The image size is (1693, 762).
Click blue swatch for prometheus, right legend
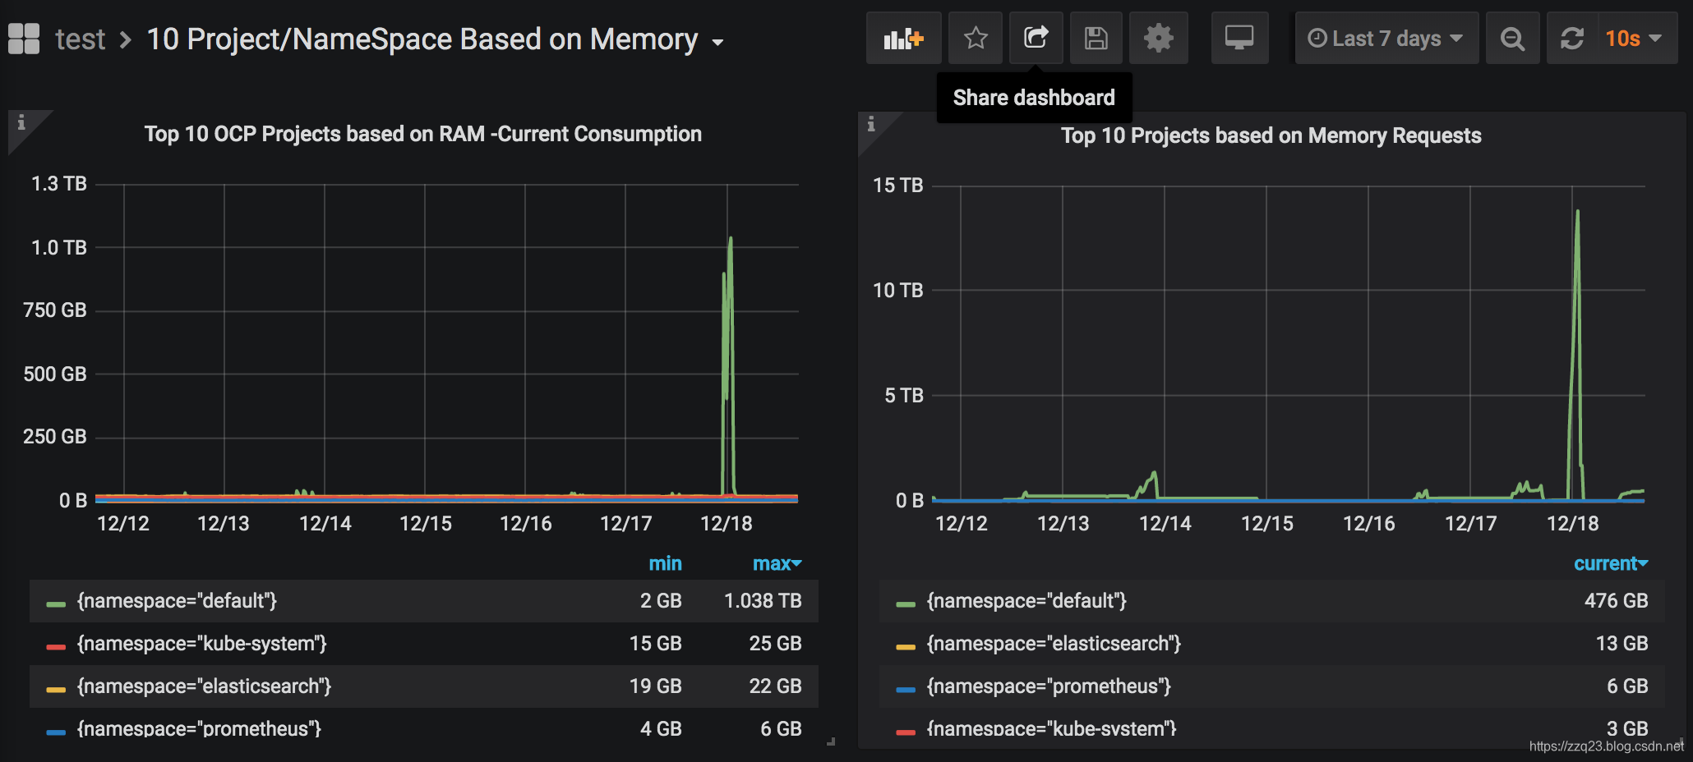(906, 690)
